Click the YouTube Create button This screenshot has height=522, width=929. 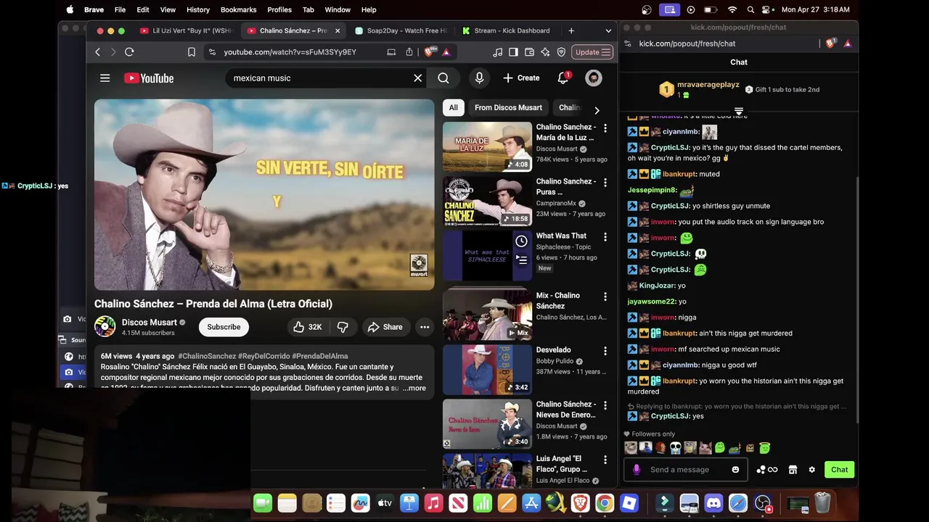click(521, 78)
